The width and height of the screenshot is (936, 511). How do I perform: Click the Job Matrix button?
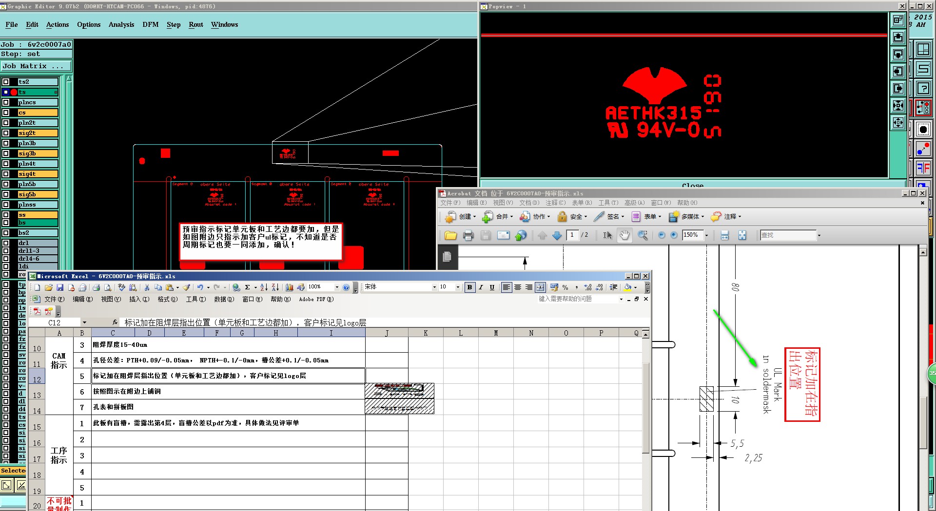(x=36, y=66)
